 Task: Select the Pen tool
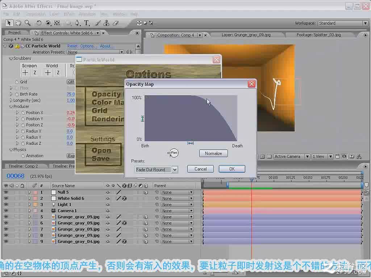(78, 23)
